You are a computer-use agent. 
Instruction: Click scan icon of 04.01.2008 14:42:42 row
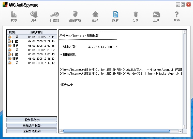(10, 63)
